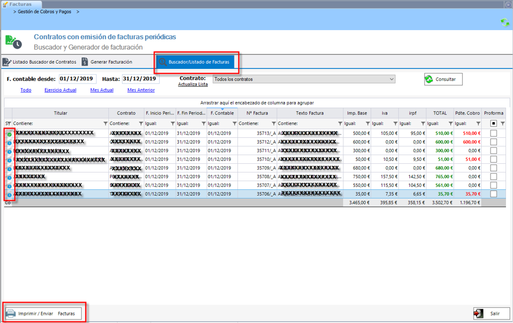Viewport: 513px width, 323px height.
Task: Open the Titular column filter funnel
Action: (105, 123)
